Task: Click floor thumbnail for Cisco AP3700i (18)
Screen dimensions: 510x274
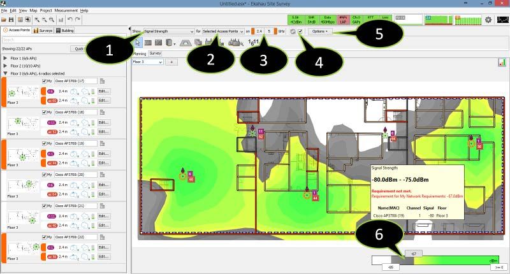Action: click(x=23, y=124)
